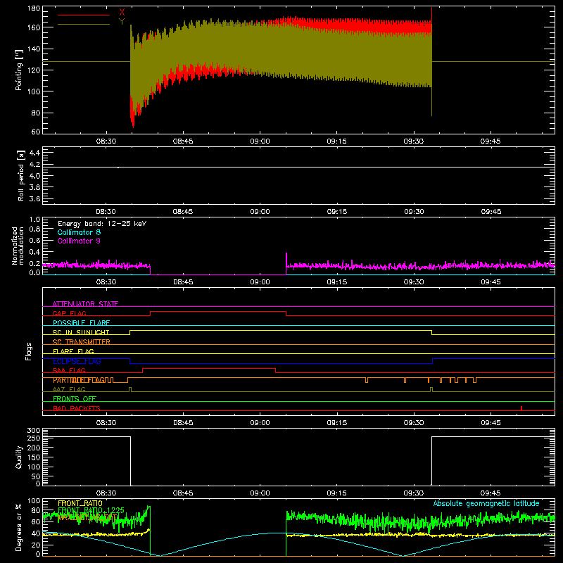Click the 'Pointing' vertical axis title

point(19,70)
